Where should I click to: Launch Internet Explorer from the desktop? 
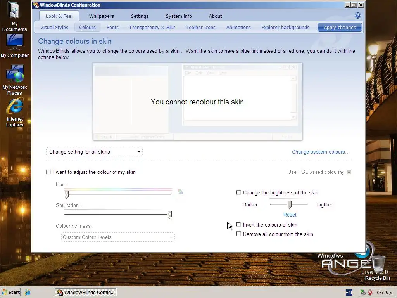[x=15, y=113]
